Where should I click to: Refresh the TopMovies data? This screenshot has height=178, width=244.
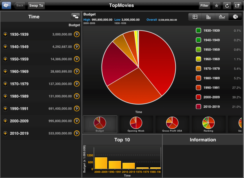pos(227,6)
